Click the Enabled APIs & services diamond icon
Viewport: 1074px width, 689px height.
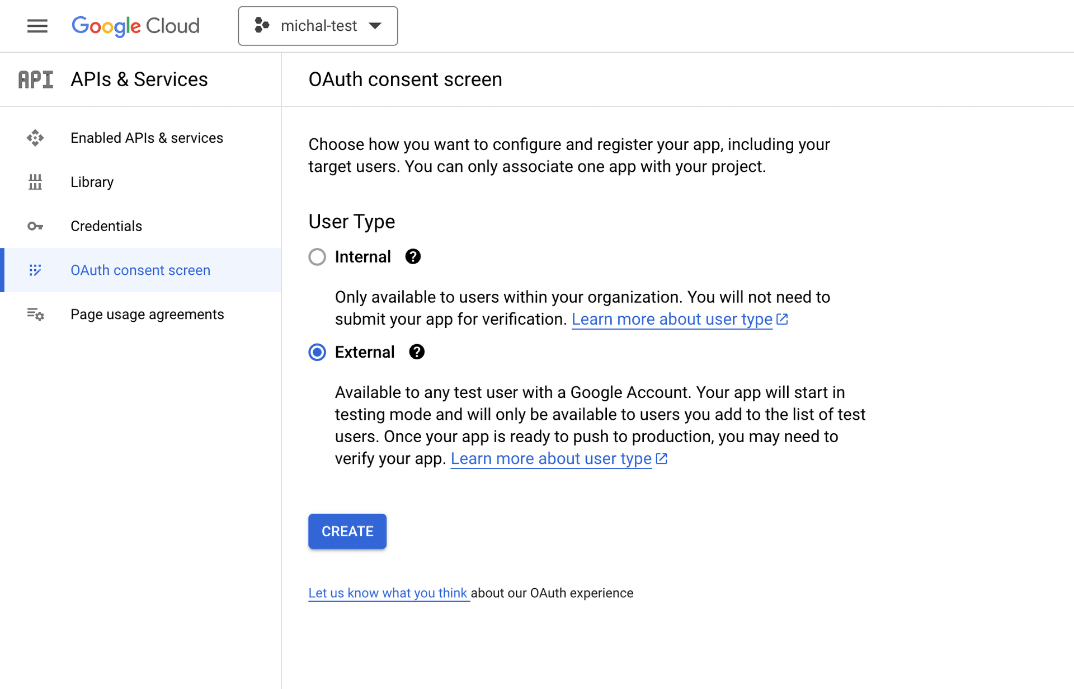(35, 138)
